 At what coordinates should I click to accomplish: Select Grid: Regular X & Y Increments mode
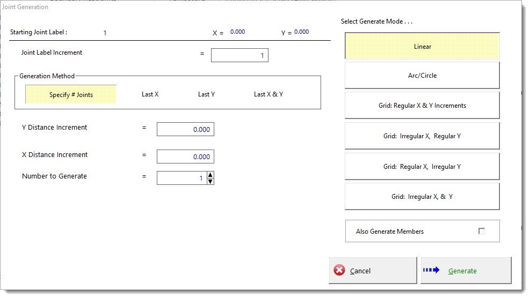point(422,106)
